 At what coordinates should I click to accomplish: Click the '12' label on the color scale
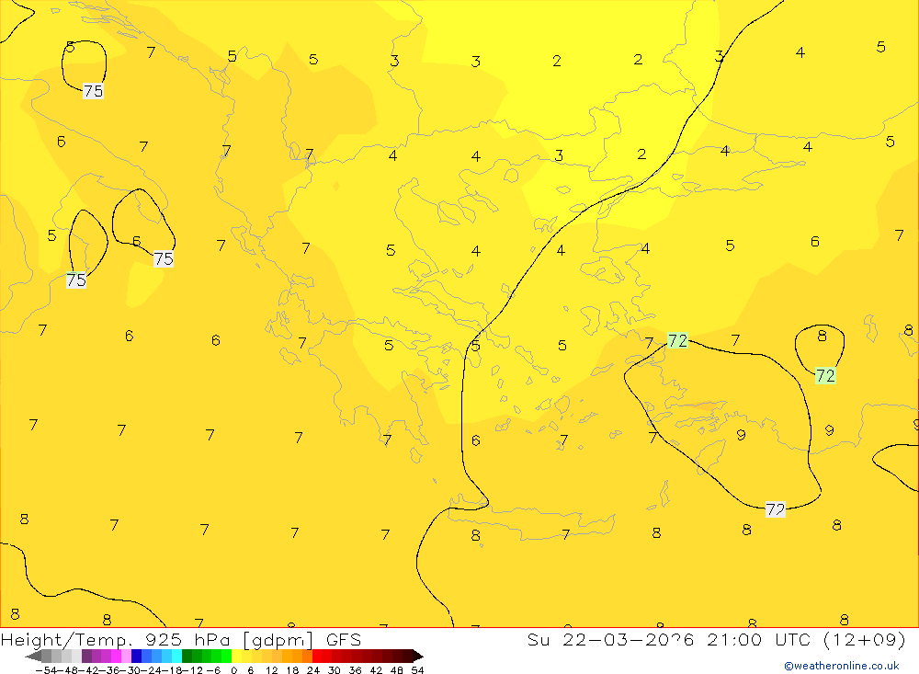coord(272,670)
